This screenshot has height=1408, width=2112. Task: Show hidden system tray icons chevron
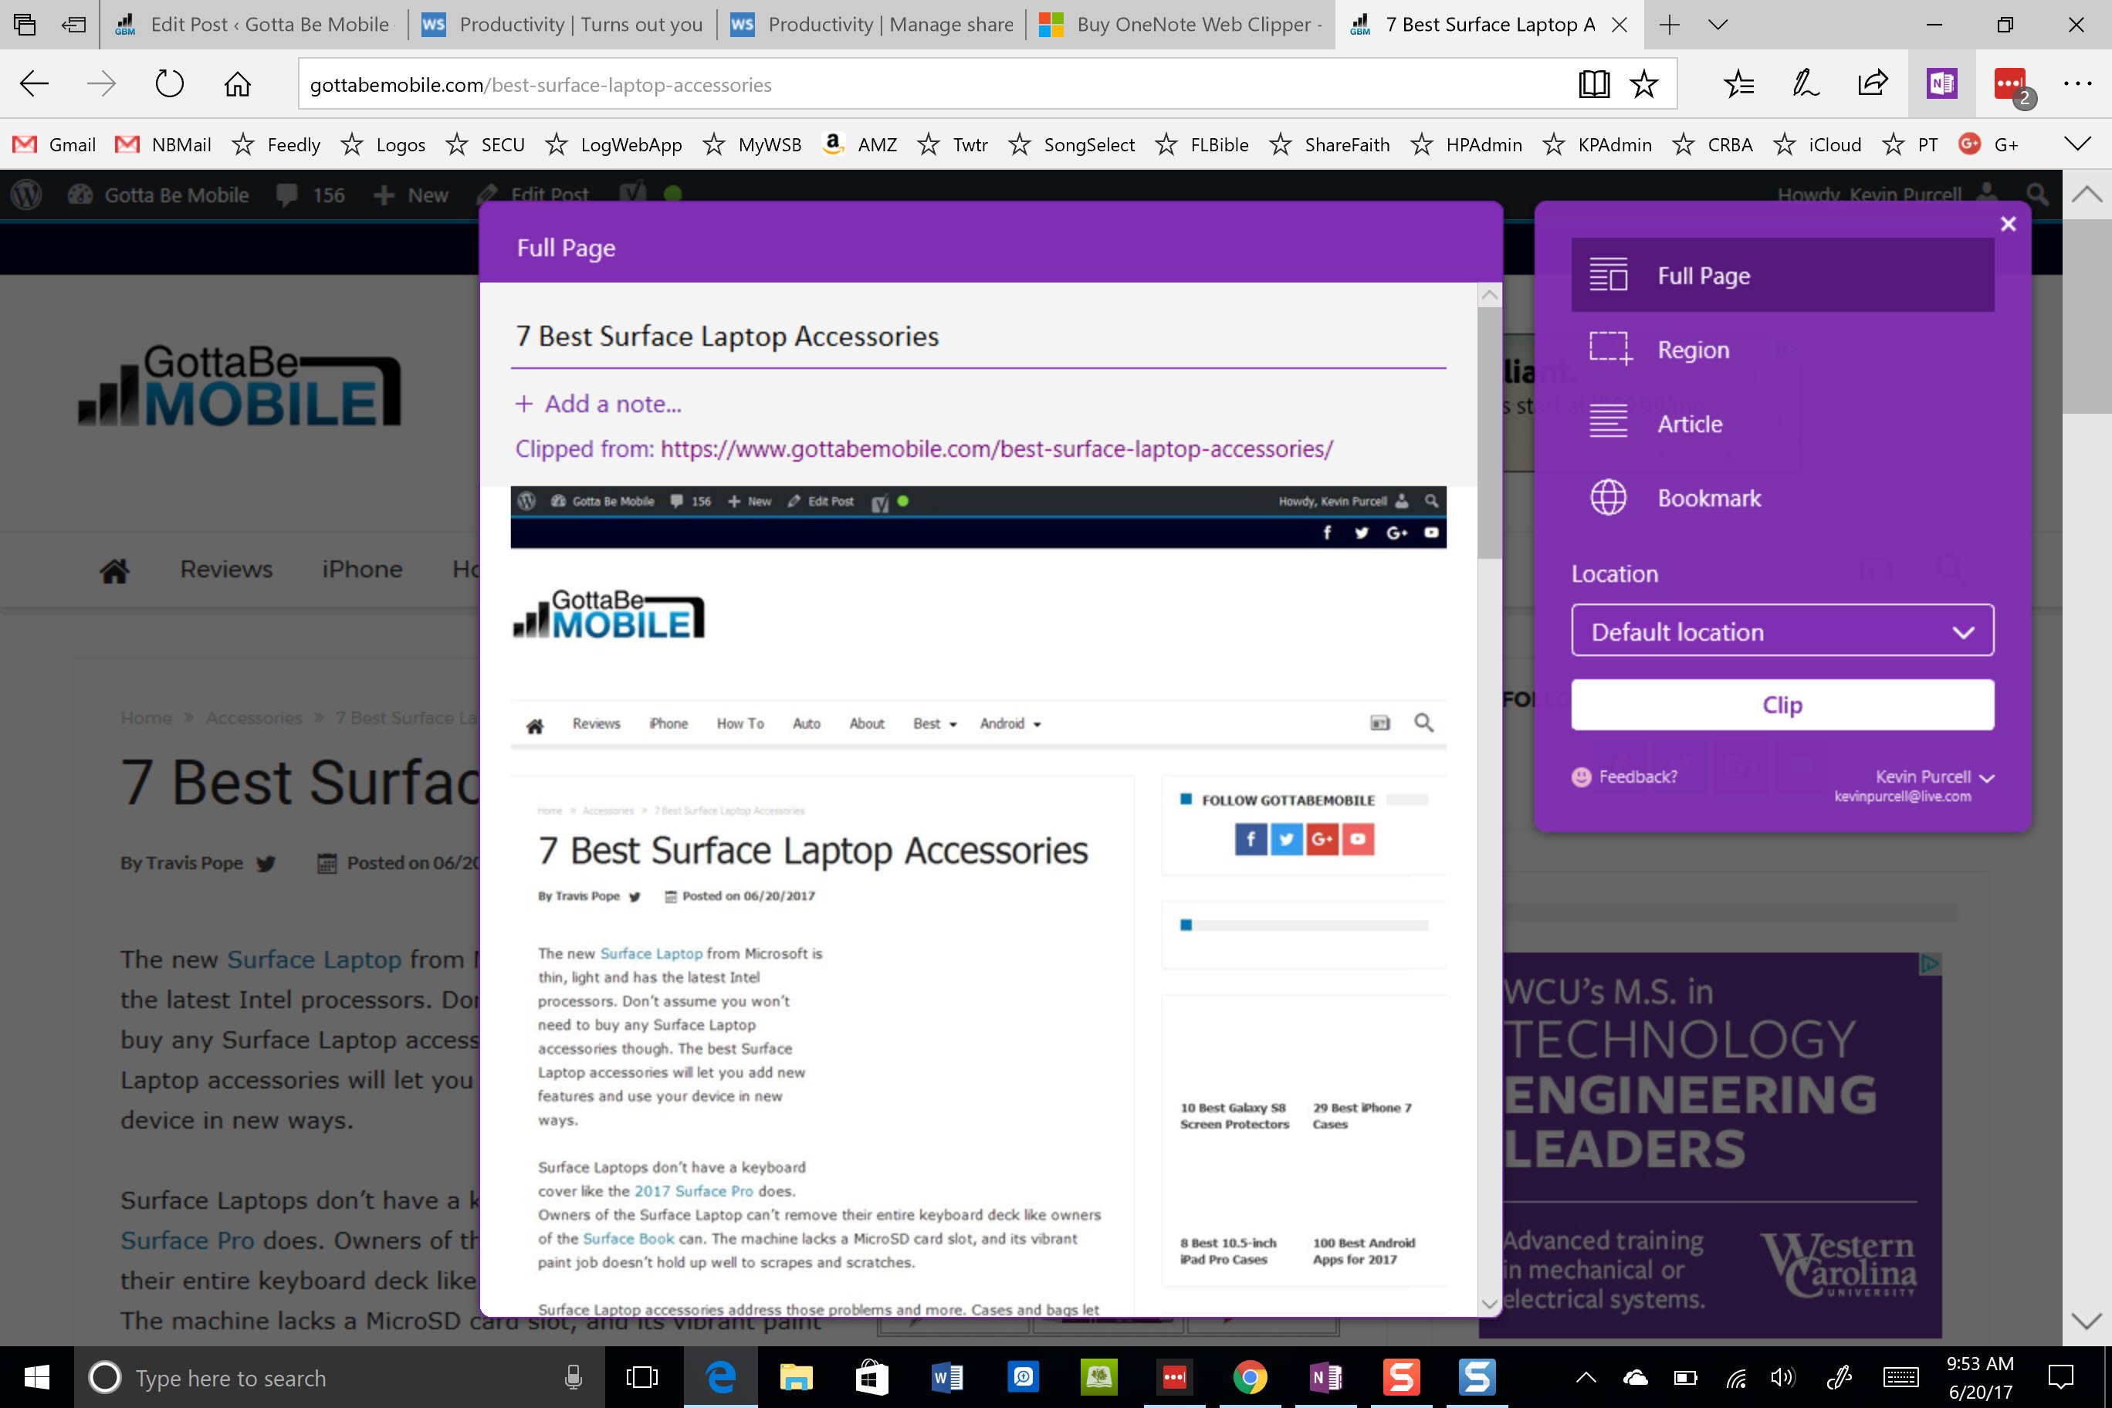point(1586,1376)
